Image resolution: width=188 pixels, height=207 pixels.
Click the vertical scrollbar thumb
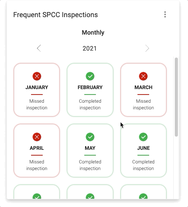click(176, 97)
